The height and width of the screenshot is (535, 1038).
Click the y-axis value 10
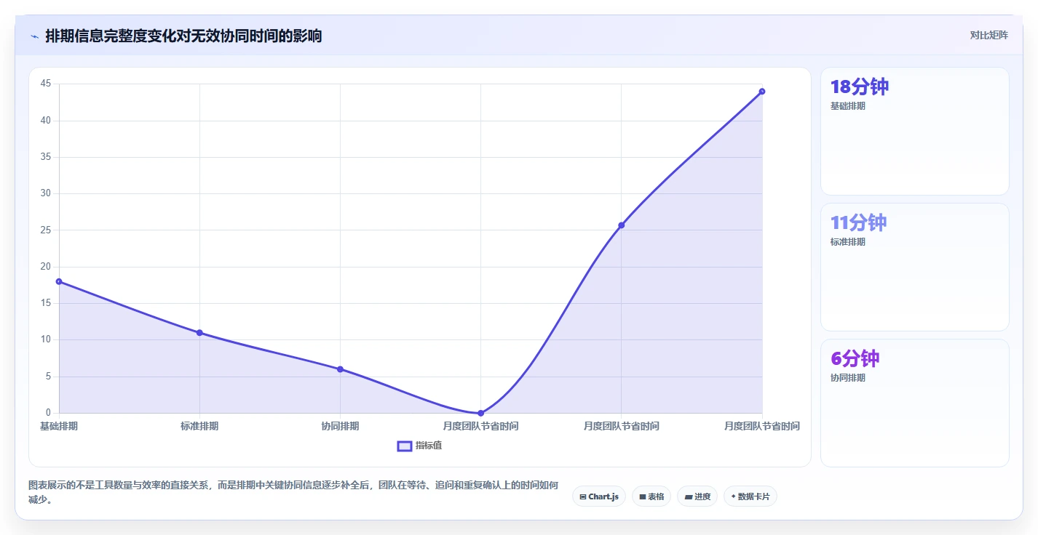[x=46, y=339]
